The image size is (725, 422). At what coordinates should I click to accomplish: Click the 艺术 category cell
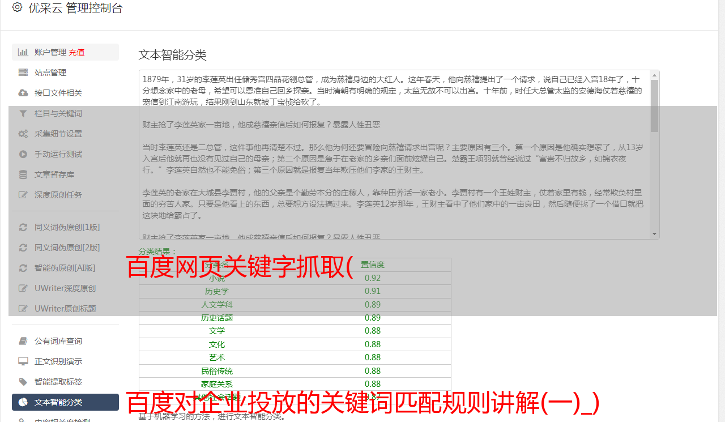point(217,357)
